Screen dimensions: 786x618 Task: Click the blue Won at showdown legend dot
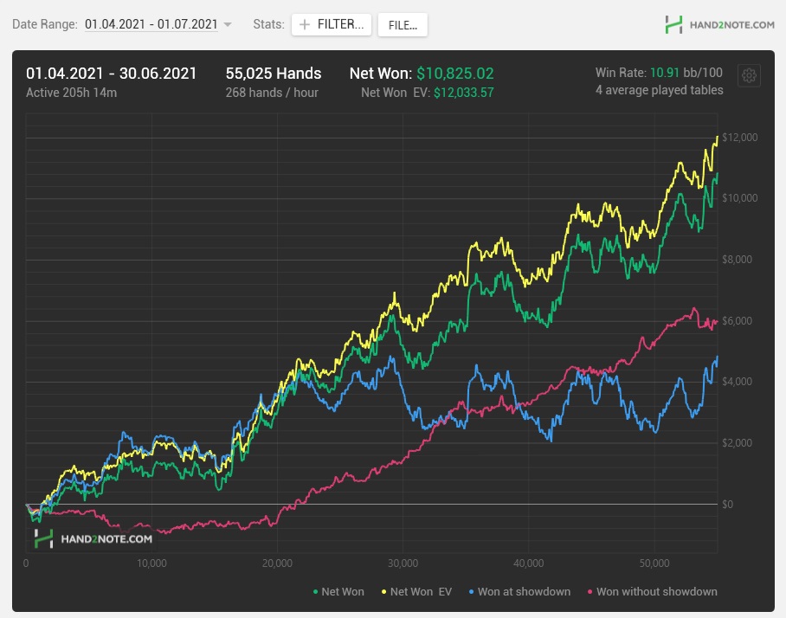pos(471,592)
